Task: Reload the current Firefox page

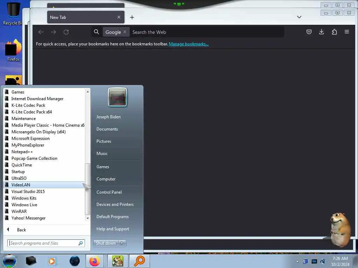Action: pos(66,32)
